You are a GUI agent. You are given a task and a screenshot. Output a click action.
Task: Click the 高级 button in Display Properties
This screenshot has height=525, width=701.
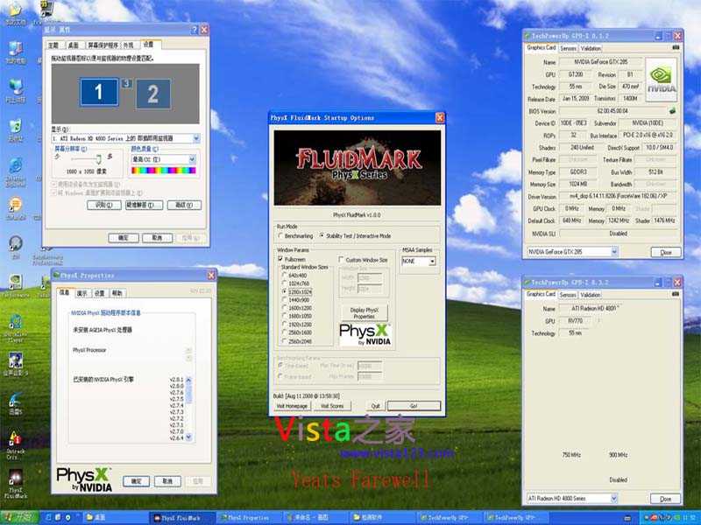[184, 205]
